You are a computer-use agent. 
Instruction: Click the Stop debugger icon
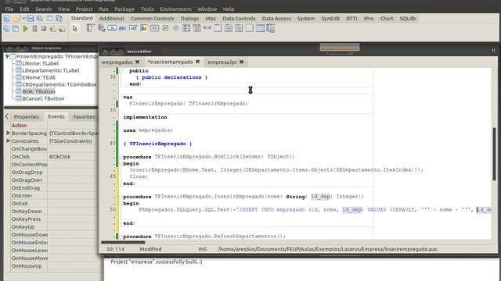(44, 29)
